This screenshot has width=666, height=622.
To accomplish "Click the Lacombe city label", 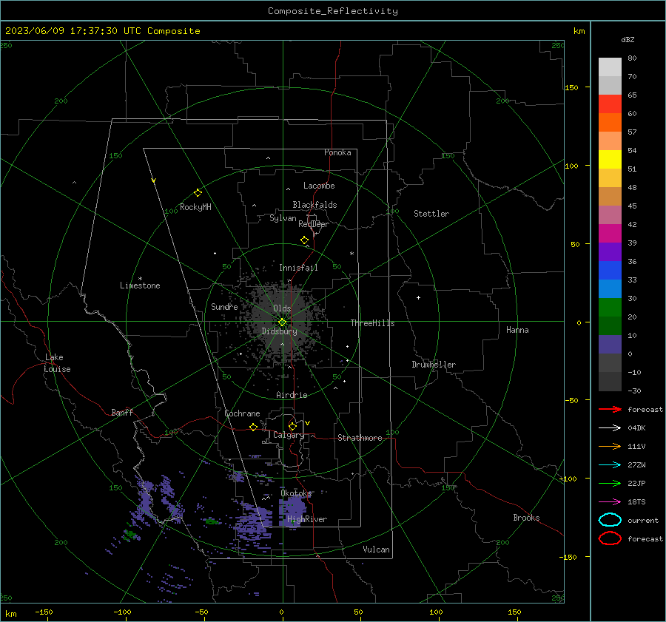I will [x=319, y=186].
